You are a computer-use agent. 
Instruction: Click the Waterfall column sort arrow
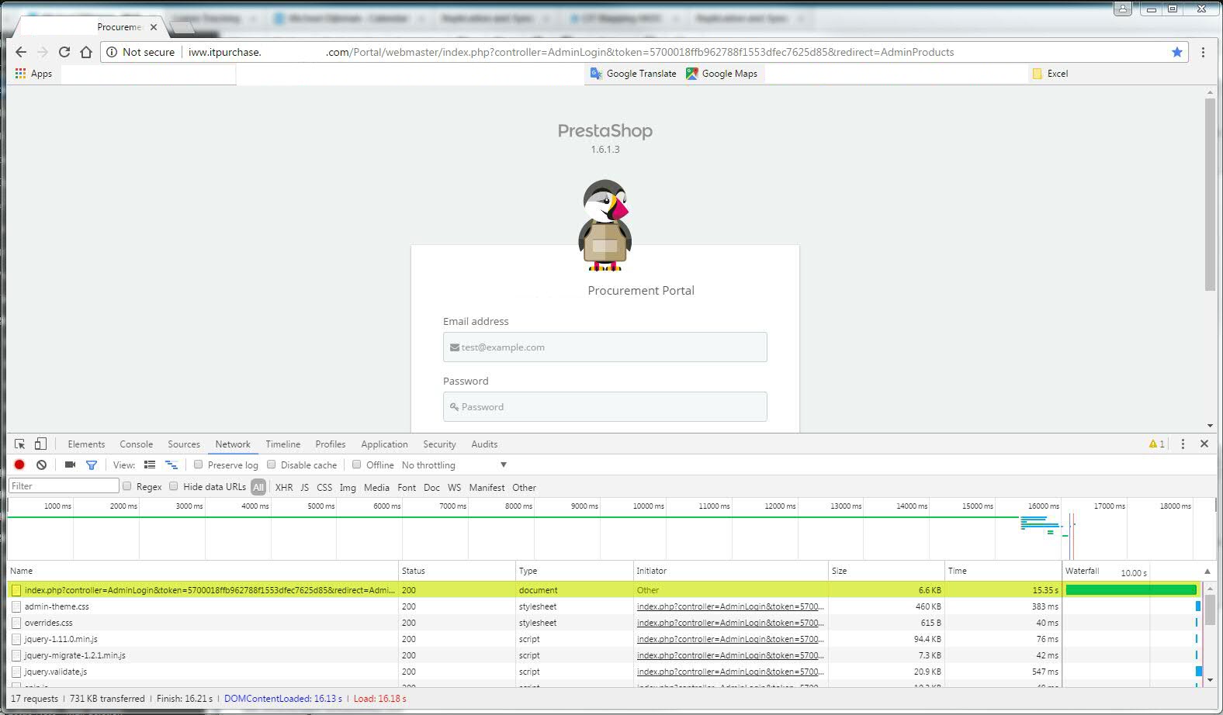[1207, 572]
